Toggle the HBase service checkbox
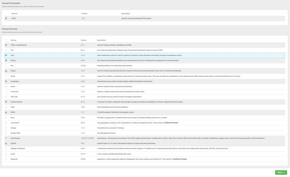290x177 pixels. pyautogui.click(x=6, y=60)
